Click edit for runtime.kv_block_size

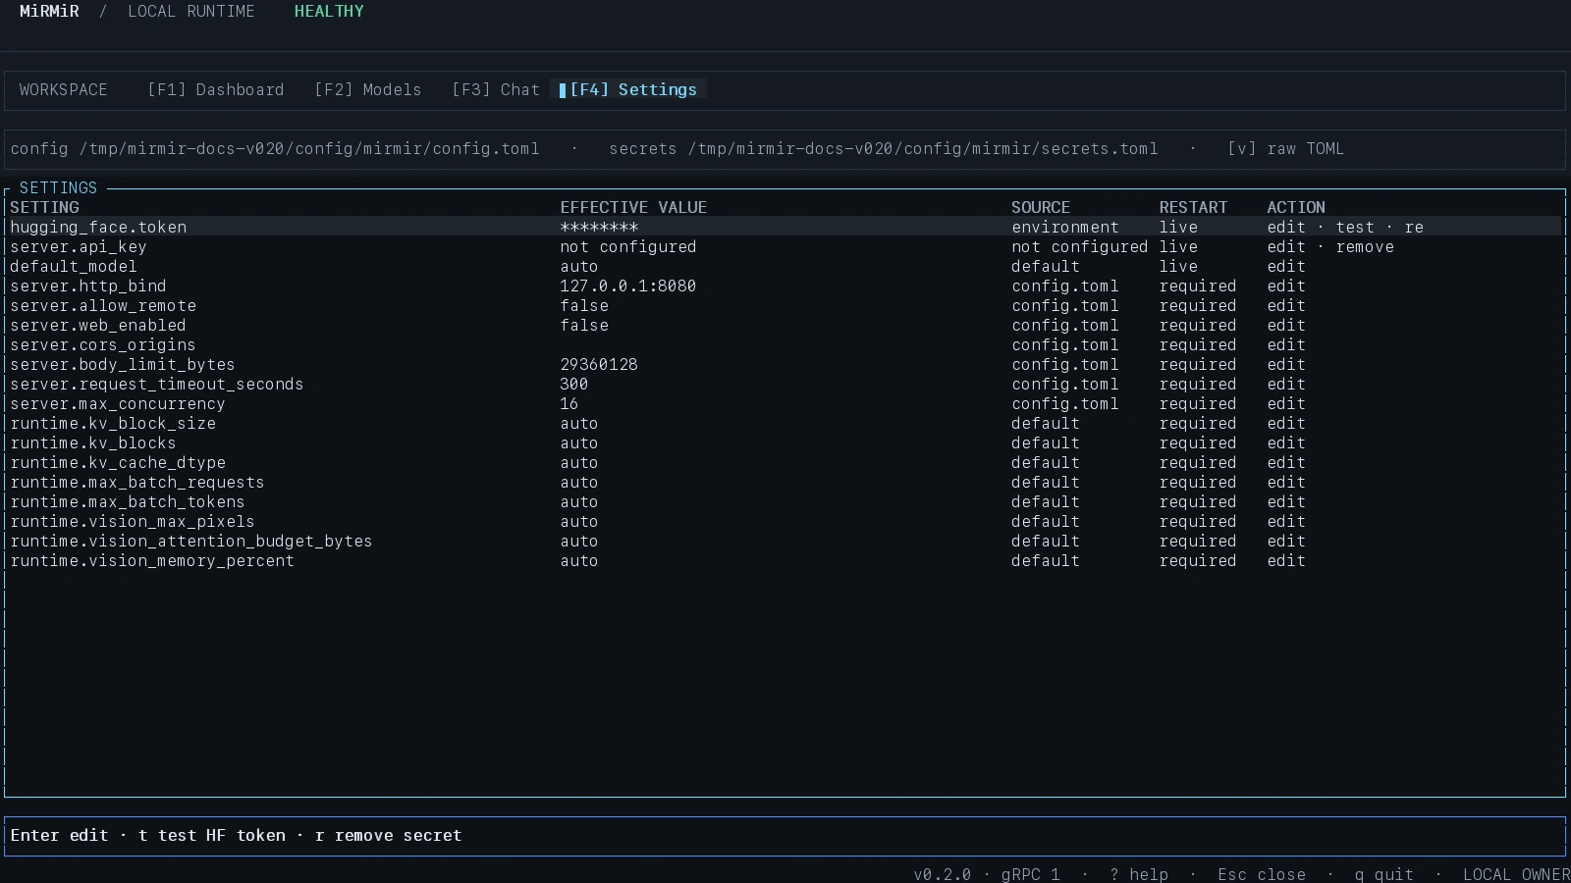[1286, 423]
